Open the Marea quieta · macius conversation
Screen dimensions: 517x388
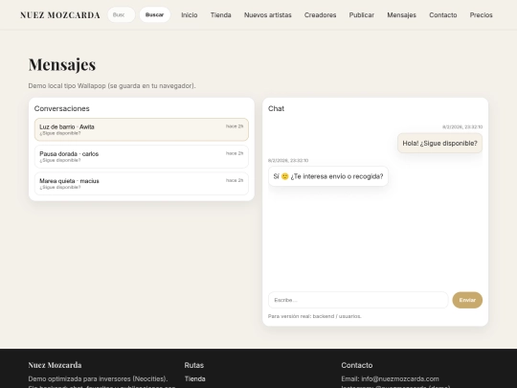click(x=142, y=184)
